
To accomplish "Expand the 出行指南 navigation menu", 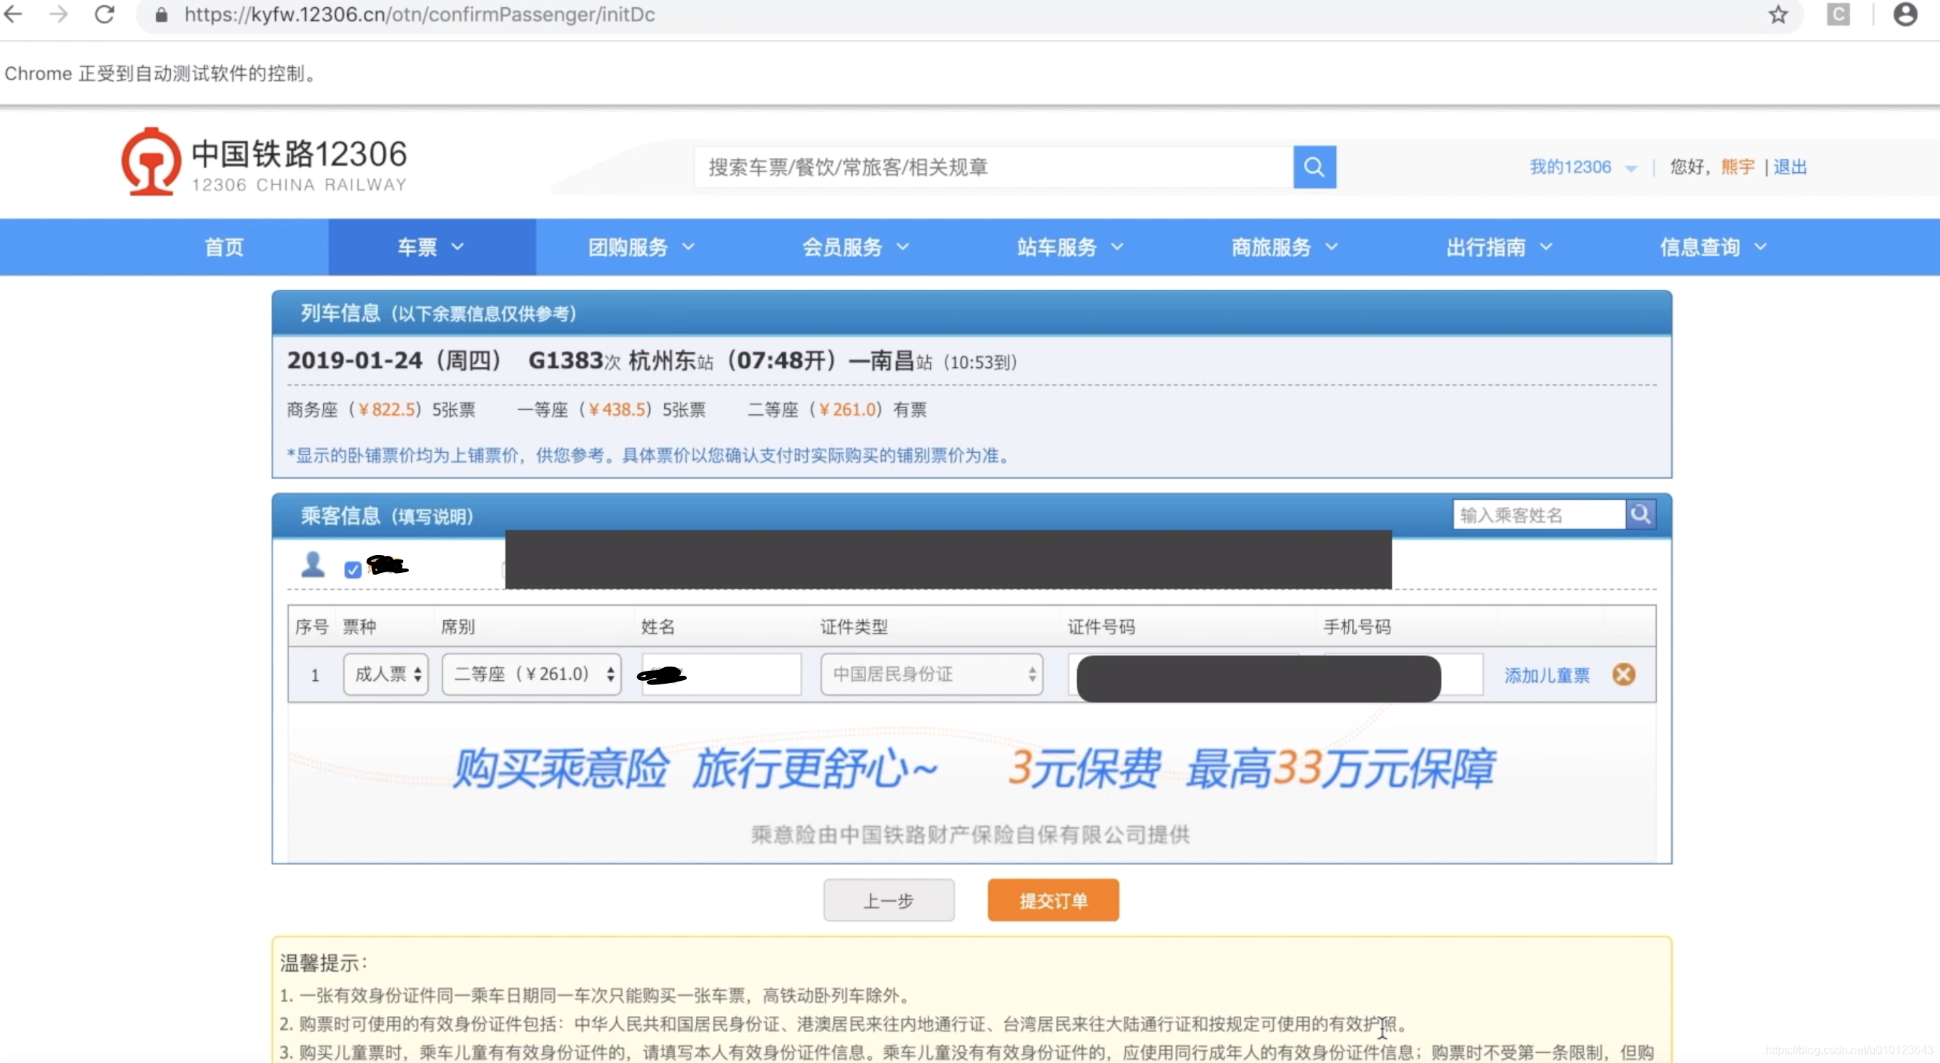I will click(1499, 247).
